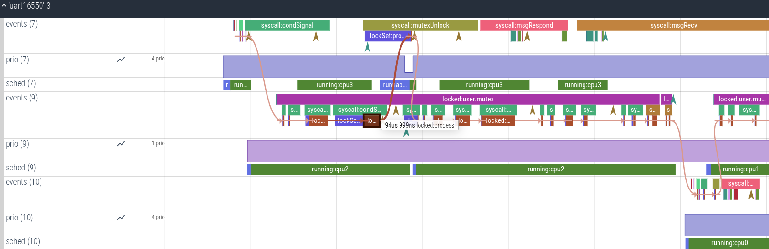
Task: Select the lockSe... slice in events (9)
Action: pos(349,121)
